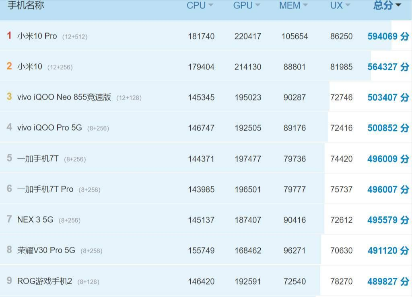The image size is (412, 297).
Task: Click UX score 81985
Action: [x=341, y=67]
